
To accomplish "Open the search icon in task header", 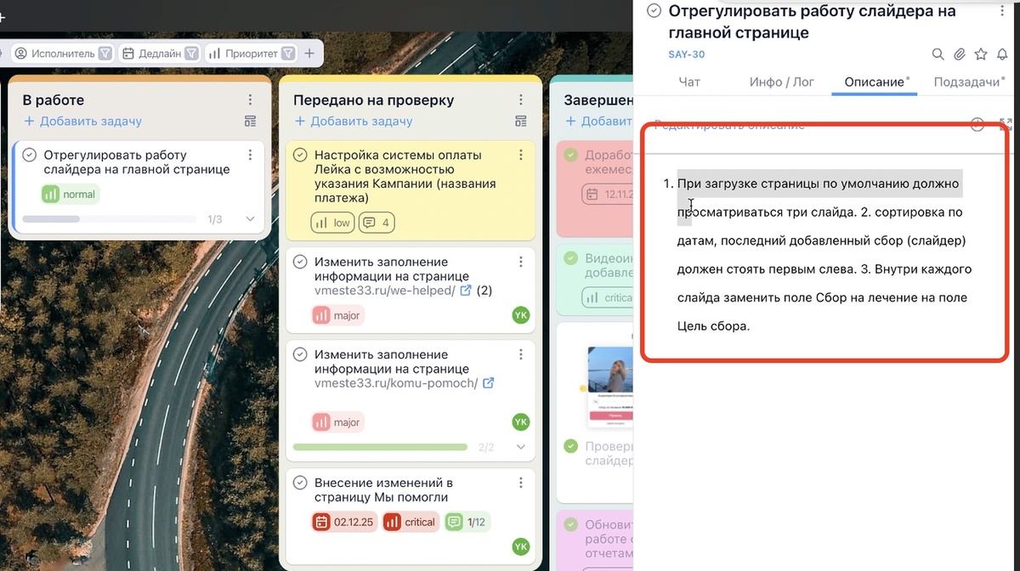I will click(x=938, y=53).
